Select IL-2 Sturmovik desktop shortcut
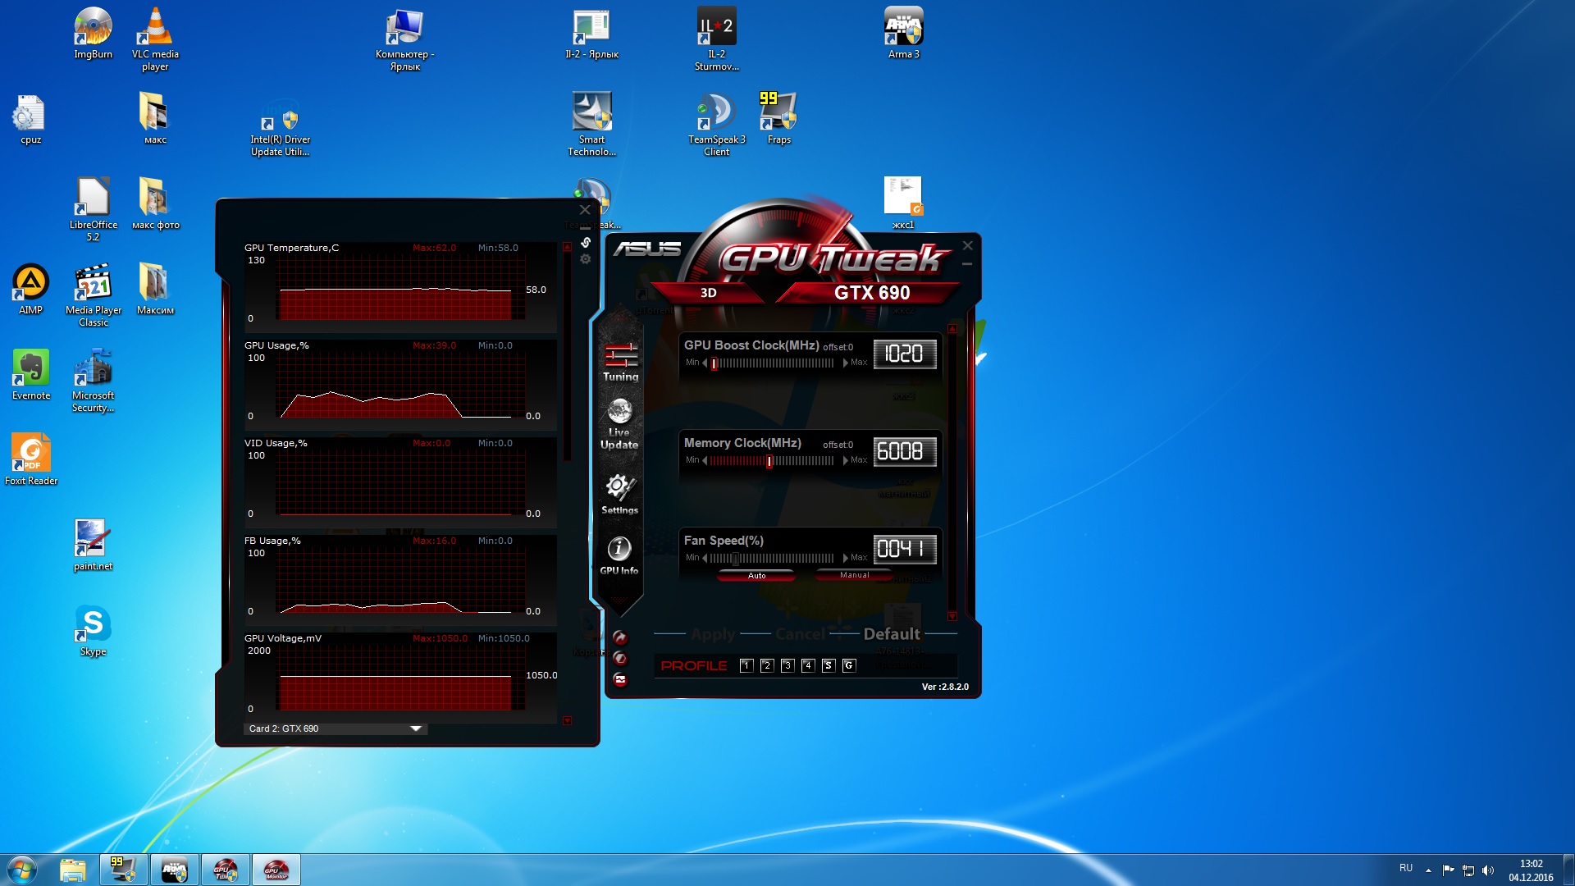 point(716,39)
